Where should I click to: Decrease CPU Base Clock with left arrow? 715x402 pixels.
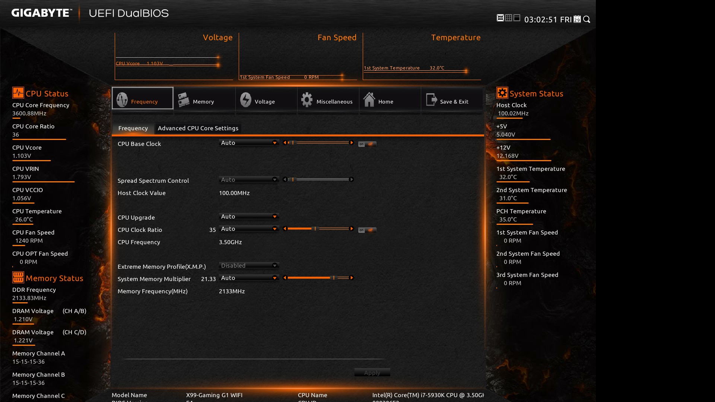pyautogui.click(x=285, y=143)
